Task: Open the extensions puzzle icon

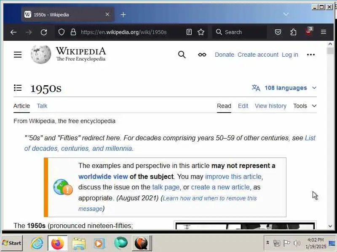Action: pos(293,32)
